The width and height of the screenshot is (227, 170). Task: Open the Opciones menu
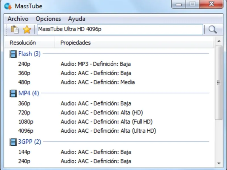coord(48,19)
